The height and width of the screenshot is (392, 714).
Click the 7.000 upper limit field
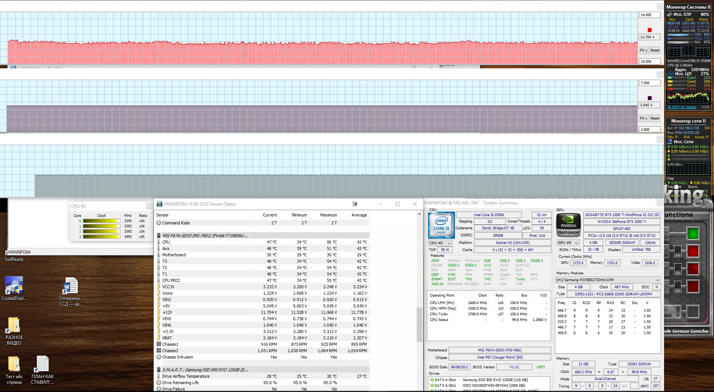click(x=649, y=83)
